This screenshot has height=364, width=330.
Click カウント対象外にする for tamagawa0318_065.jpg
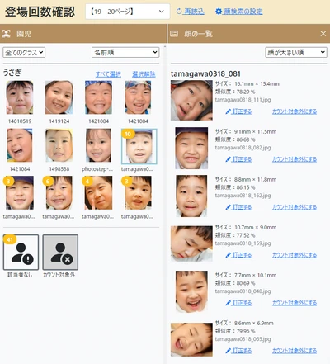[x=295, y=351]
